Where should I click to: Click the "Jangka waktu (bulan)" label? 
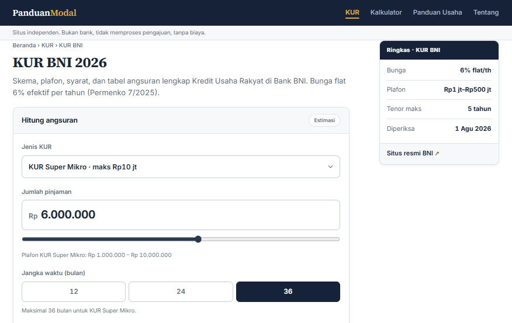click(53, 273)
